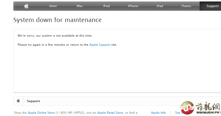Click the 'System down for maintenance' heading
Viewport: 221px width, 116px height.
pos(57,20)
